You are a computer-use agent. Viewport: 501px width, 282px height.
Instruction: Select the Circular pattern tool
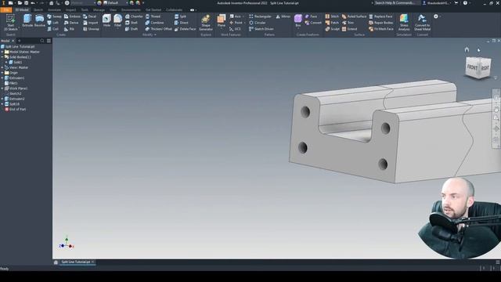[x=258, y=23]
